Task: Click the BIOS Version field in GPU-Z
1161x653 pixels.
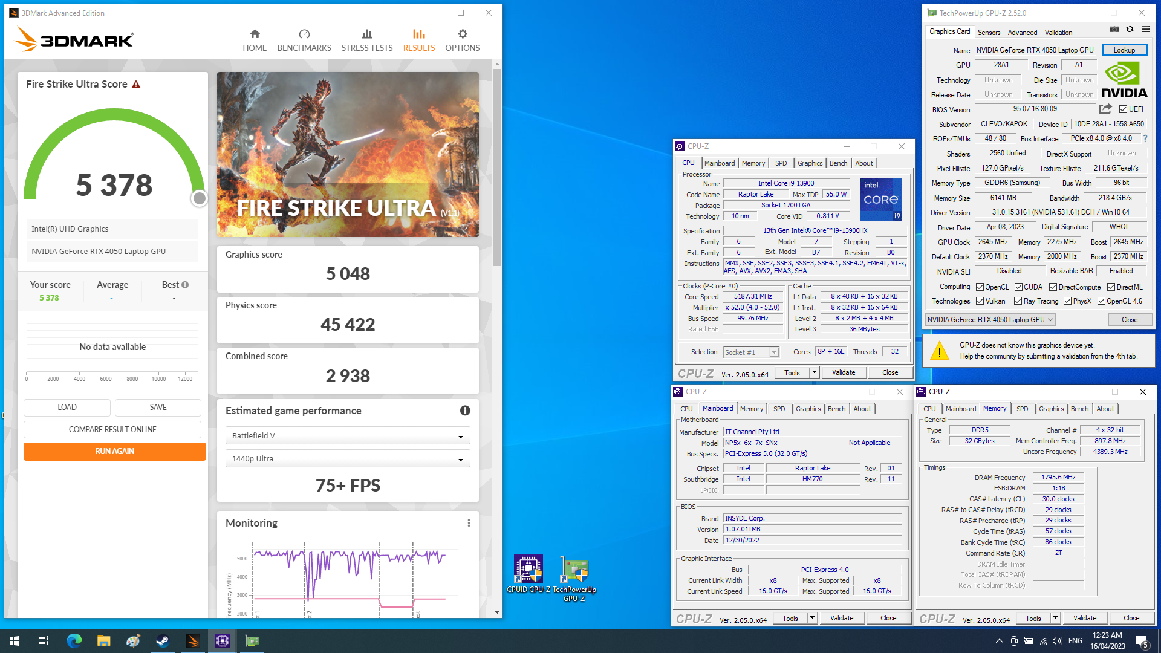Action: point(1035,109)
